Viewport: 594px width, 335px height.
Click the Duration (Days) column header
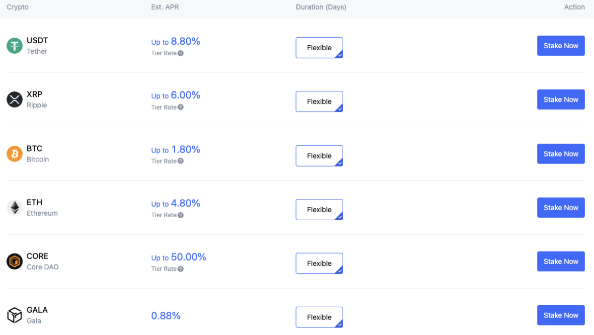click(321, 7)
